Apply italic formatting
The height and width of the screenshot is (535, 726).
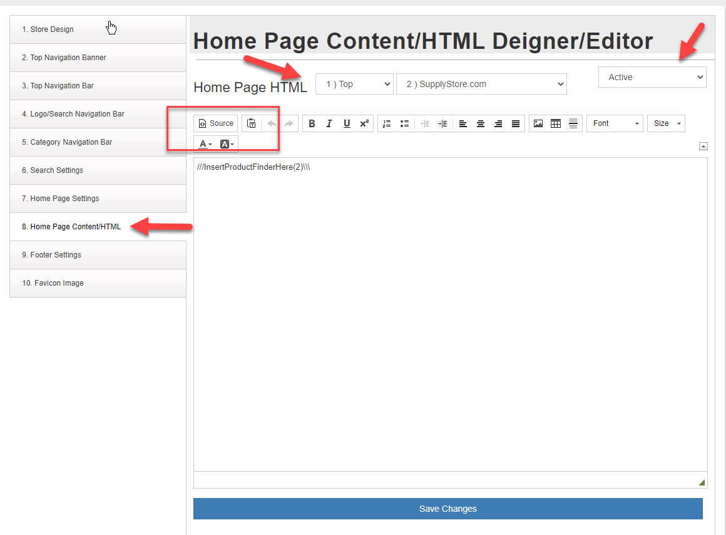[329, 123]
